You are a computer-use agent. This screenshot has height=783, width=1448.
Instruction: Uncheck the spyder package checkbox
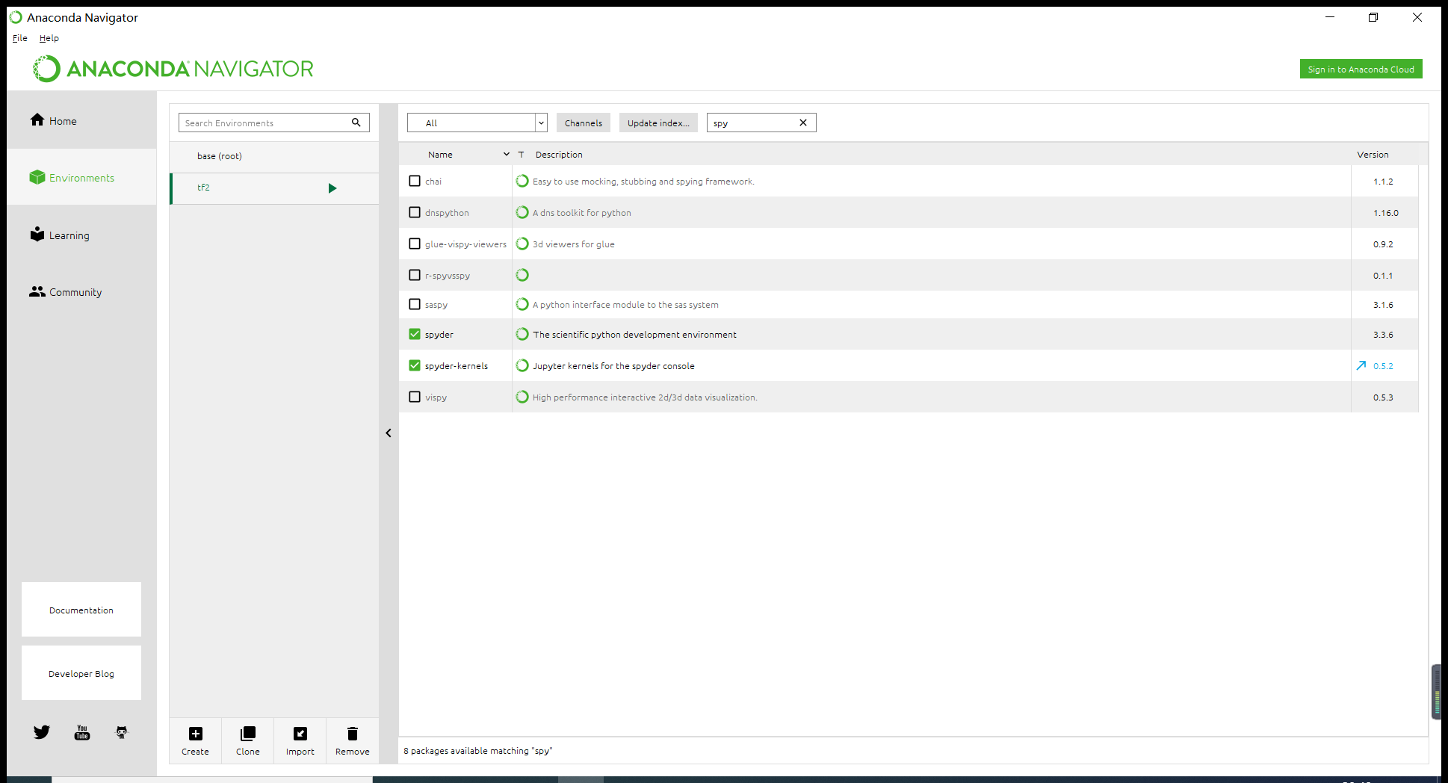tap(415, 334)
